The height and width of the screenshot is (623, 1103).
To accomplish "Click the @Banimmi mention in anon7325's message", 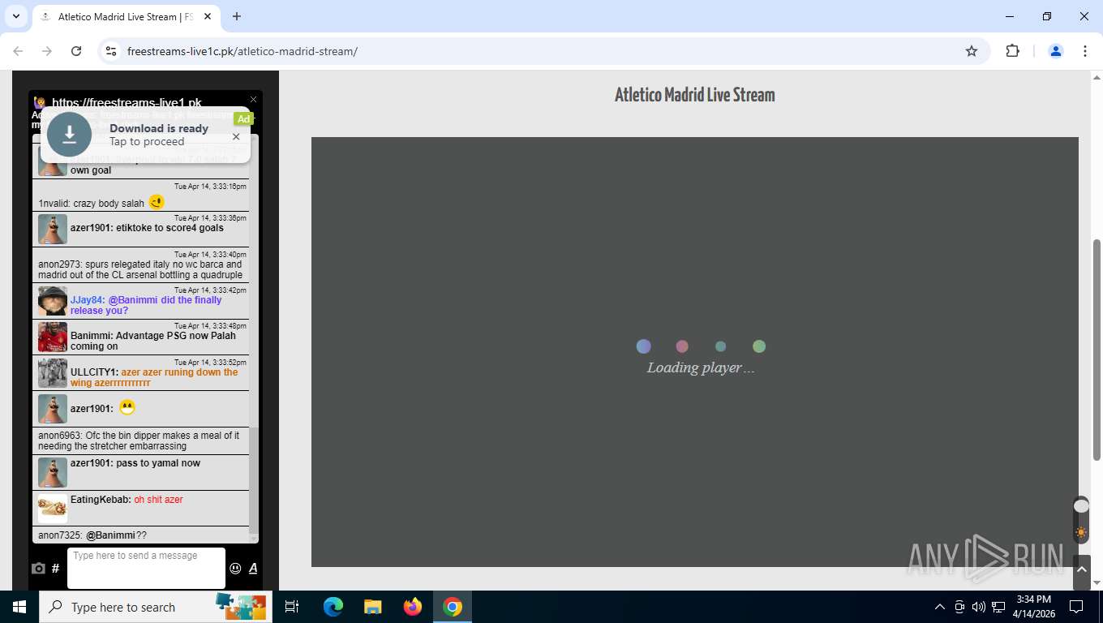I will click(110, 535).
